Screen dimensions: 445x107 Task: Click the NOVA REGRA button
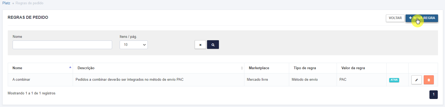422,18
